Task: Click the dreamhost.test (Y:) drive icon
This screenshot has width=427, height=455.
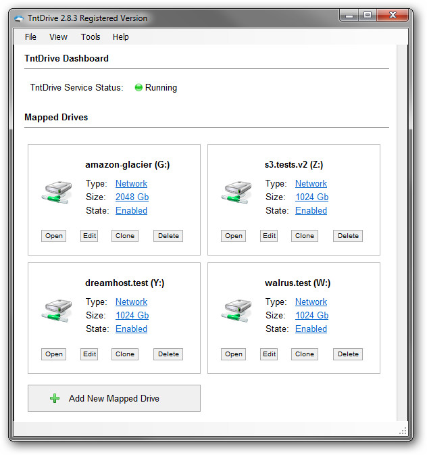Action: [x=57, y=310]
